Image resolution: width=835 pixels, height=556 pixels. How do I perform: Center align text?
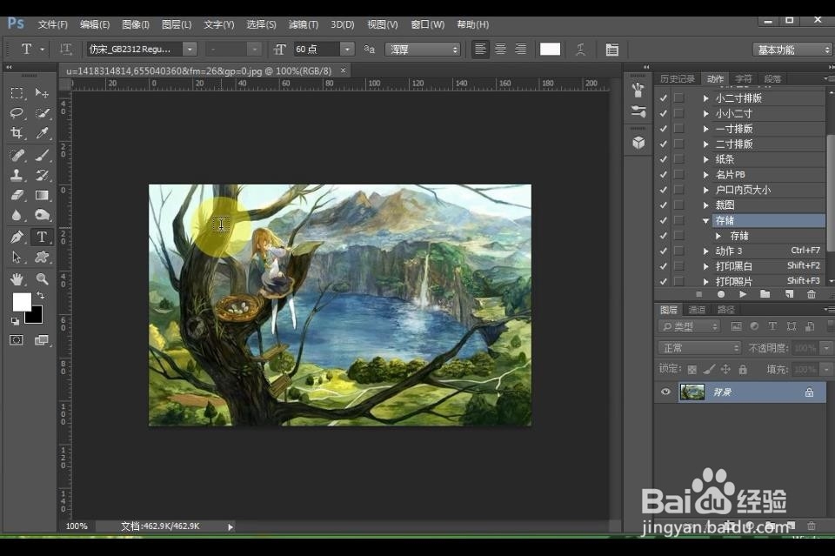(501, 50)
